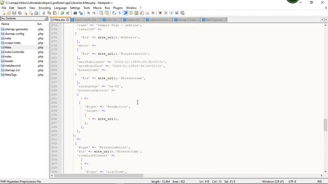
Task: Click the horizontal scrollbar thumb
Action: (99, 176)
